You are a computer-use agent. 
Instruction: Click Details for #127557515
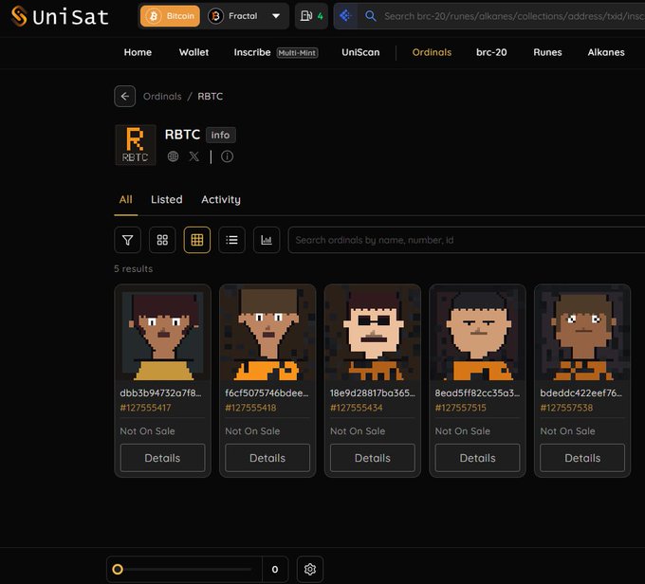coord(477,458)
